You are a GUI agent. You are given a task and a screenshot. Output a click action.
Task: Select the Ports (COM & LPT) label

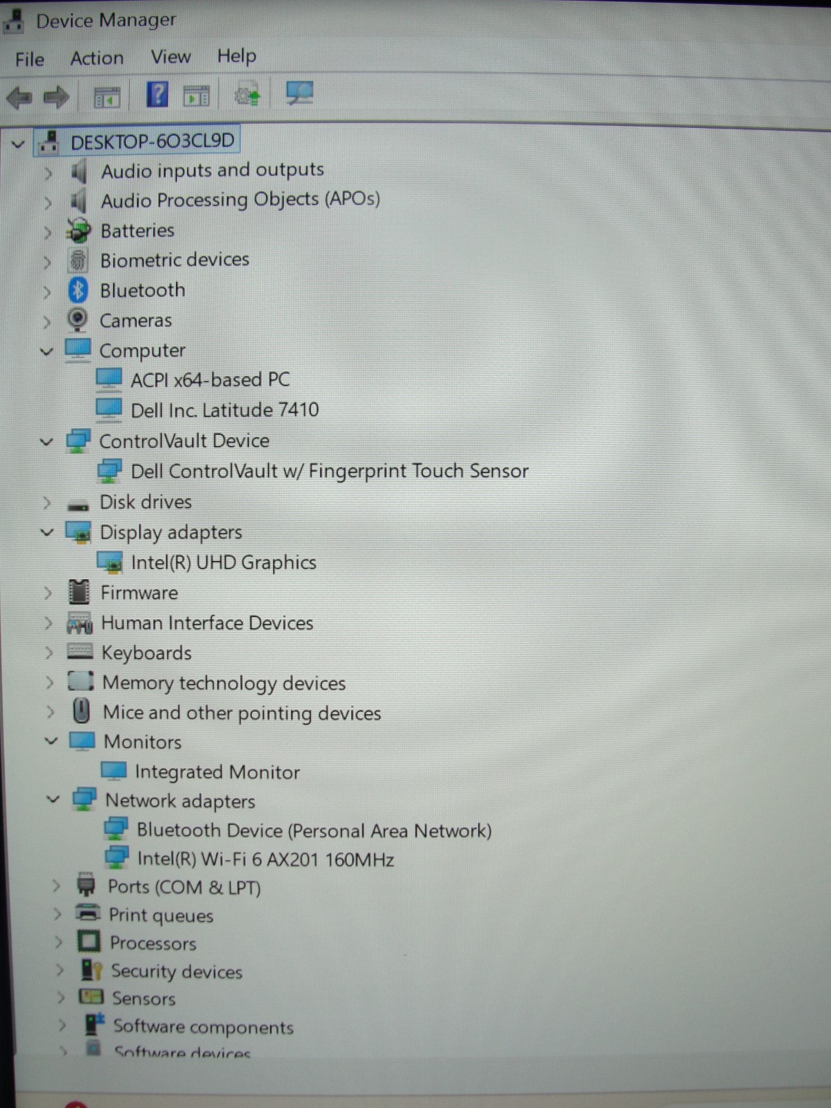(x=184, y=887)
